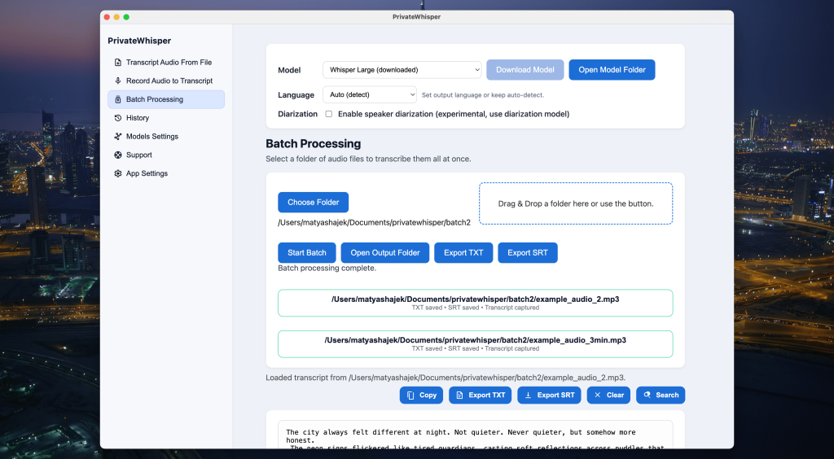Click the Start Batch button
The image size is (834, 459).
[306, 253]
